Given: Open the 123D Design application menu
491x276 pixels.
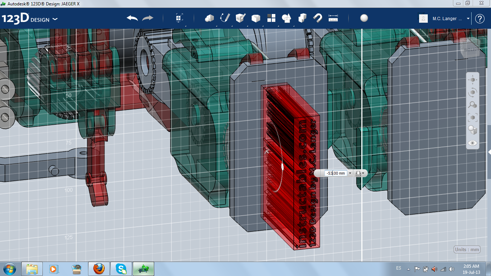Looking at the screenshot, I should [x=29, y=19].
